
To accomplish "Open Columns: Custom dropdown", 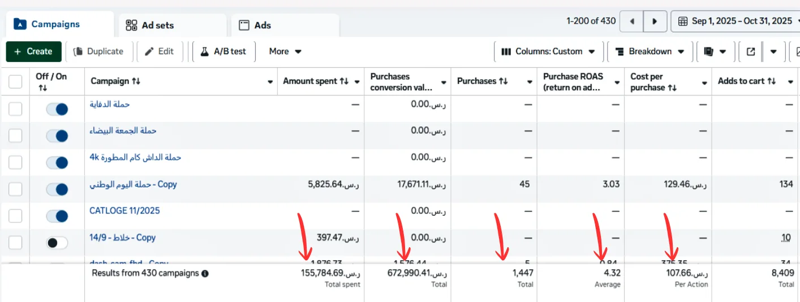I will pyautogui.click(x=548, y=51).
